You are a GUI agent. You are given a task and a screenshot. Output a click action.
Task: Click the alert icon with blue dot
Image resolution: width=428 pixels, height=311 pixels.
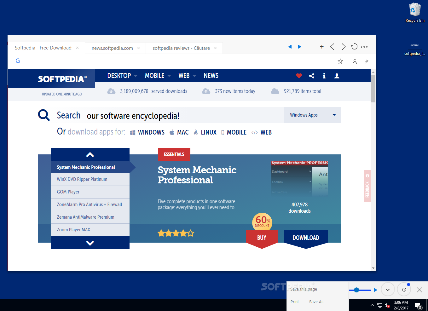click(x=404, y=290)
